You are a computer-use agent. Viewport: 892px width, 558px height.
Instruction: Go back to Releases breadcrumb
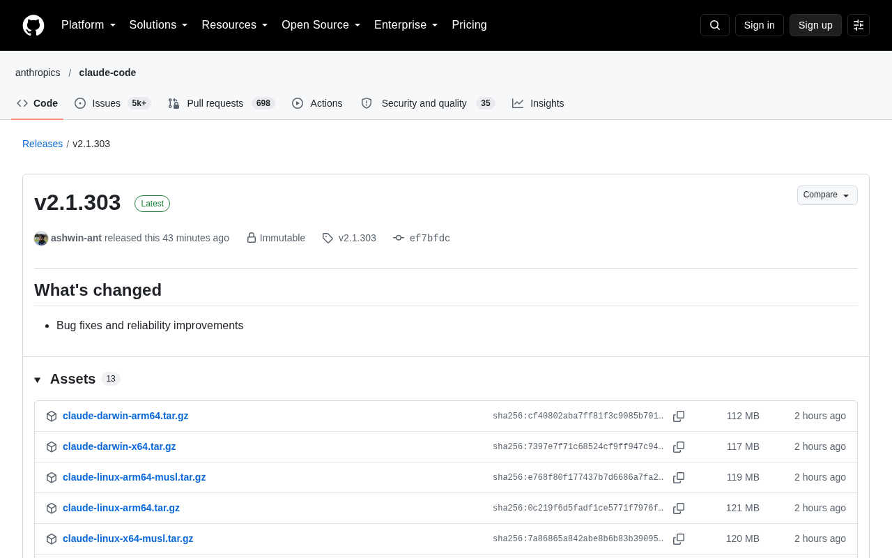(43, 144)
